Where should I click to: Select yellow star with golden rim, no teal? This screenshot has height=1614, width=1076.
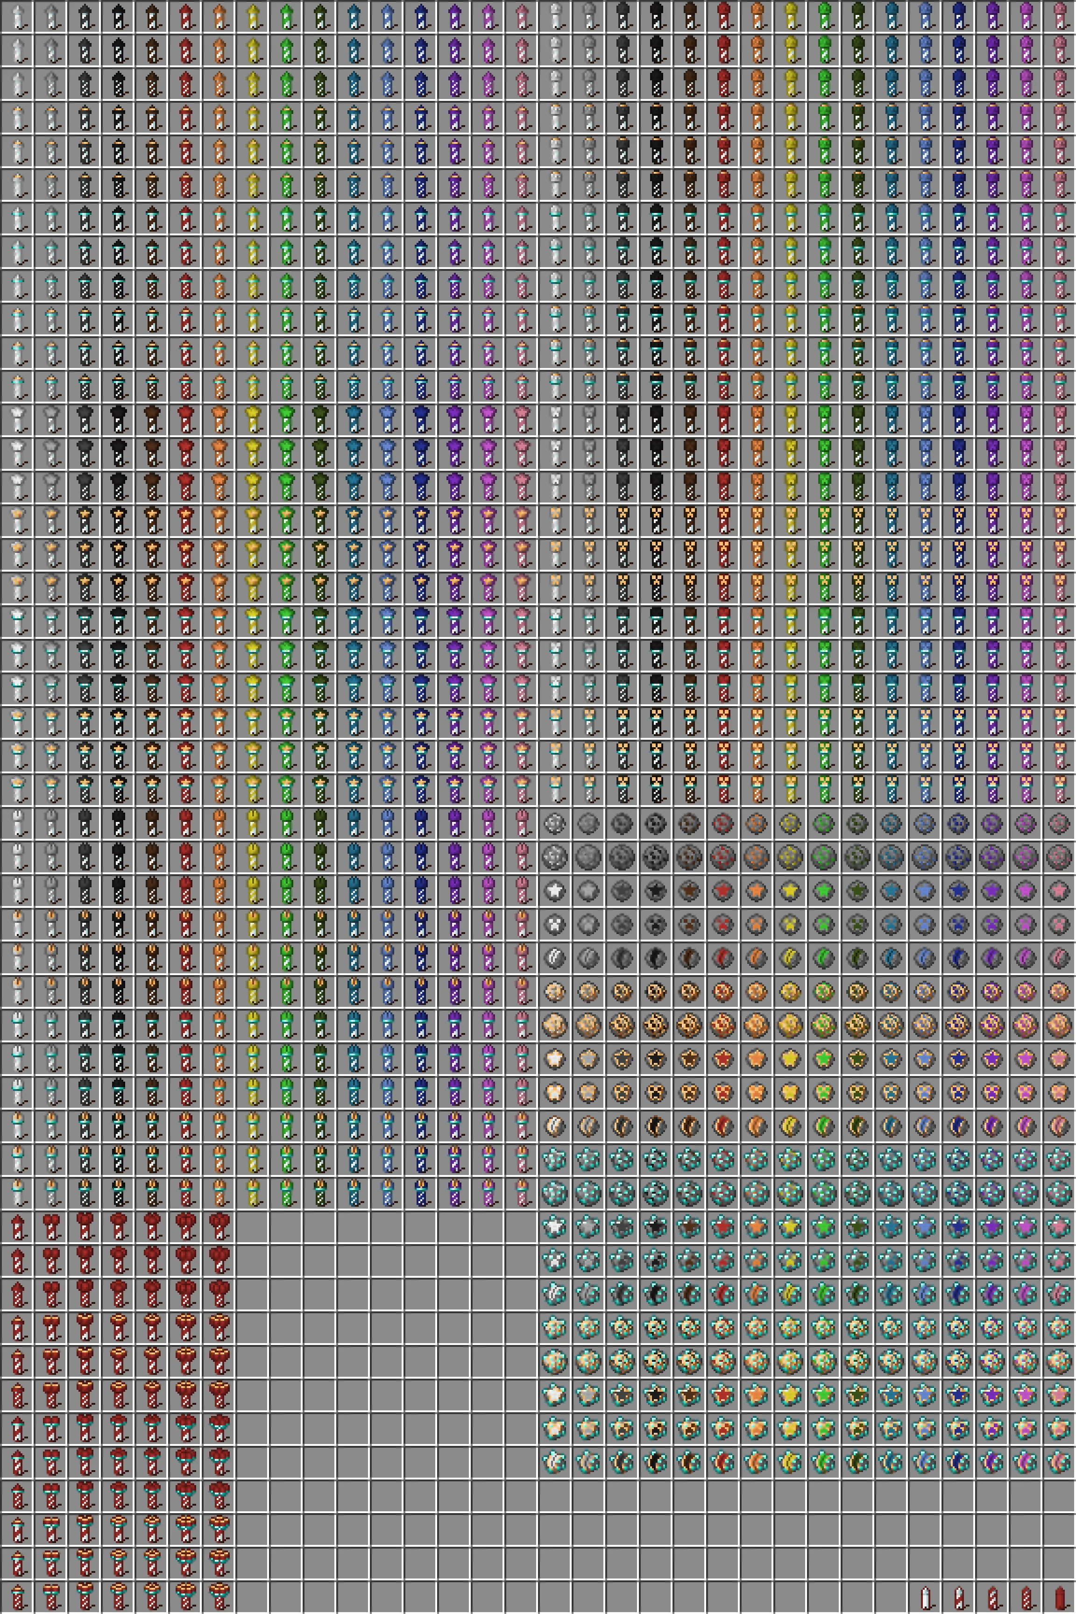[x=790, y=1059]
